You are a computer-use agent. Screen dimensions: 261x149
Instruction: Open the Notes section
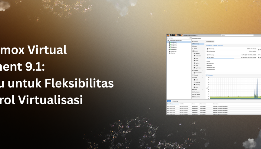coord(196,46)
